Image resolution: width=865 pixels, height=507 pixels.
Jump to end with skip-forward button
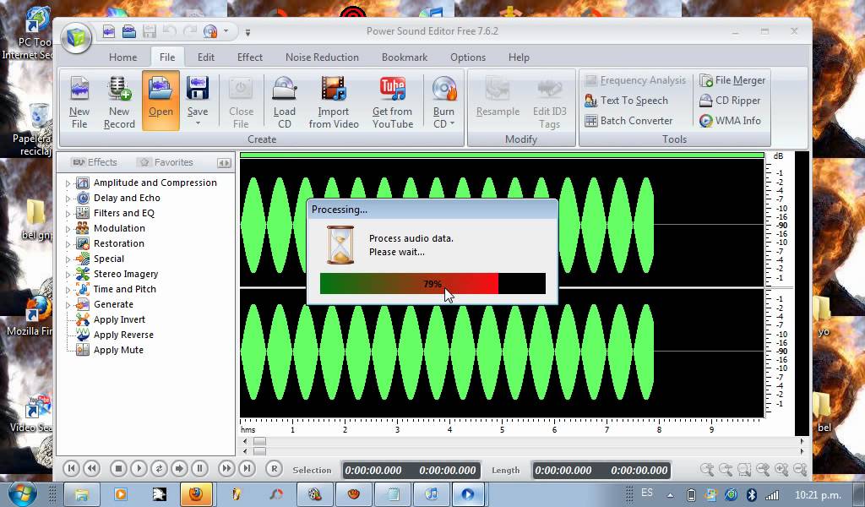pyautogui.click(x=247, y=468)
